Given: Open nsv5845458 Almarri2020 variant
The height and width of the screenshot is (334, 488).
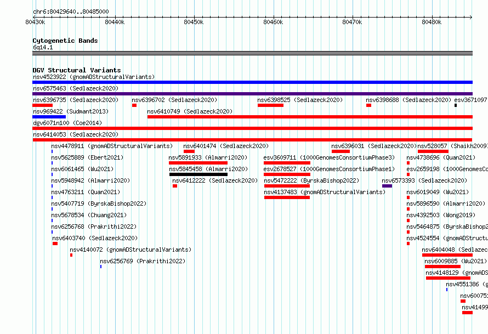Looking at the screenshot, I should pyautogui.click(x=208, y=169).
